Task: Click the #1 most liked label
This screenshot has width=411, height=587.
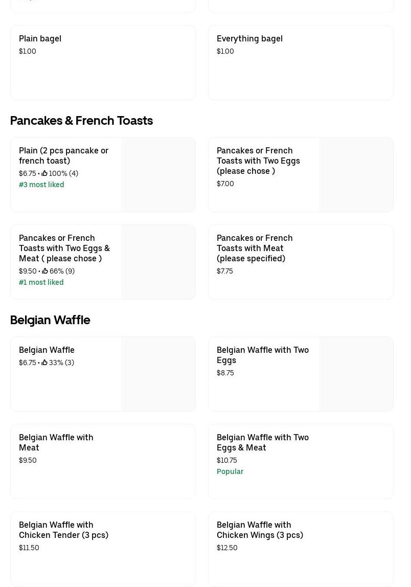Action: pyautogui.click(x=41, y=282)
